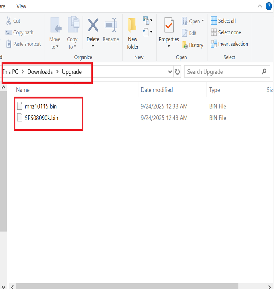
Task: Collapse the ribbon with the chevron
Action: (x=260, y=6)
